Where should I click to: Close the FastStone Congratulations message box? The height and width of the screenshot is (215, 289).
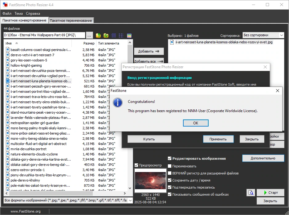(x=277, y=91)
